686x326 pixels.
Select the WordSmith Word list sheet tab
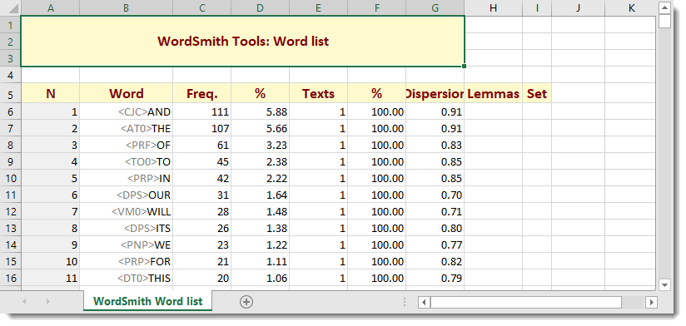[148, 302]
